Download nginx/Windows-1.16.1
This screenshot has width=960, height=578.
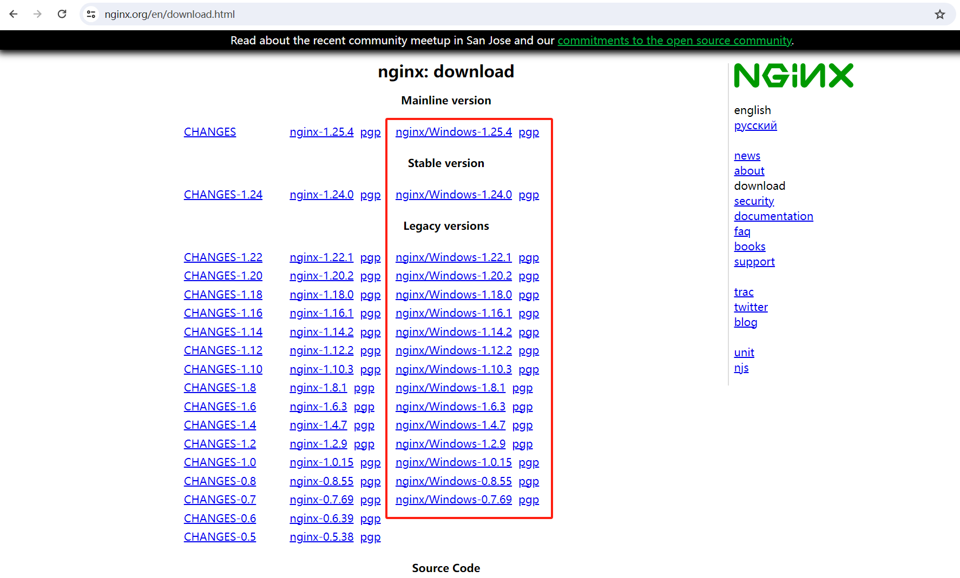453,313
